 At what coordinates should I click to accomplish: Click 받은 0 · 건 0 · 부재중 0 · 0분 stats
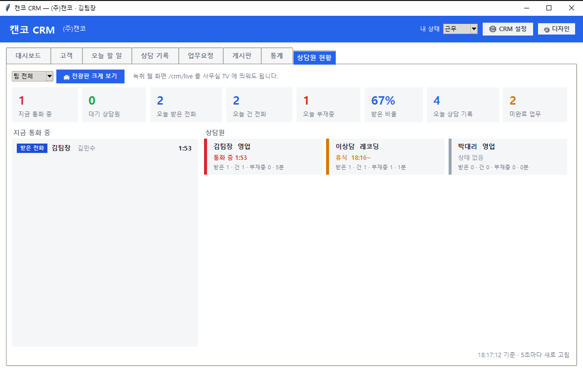(x=493, y=167)
